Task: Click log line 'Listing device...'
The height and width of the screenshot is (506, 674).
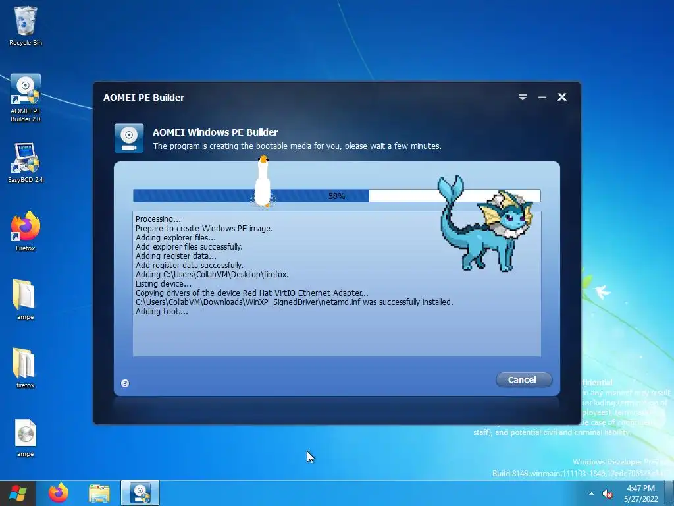Action: point(163,284)
